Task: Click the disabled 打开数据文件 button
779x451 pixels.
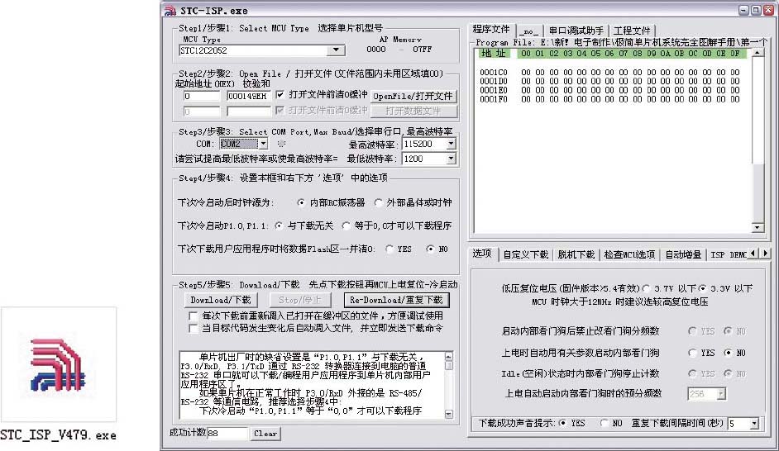Action: (413, 112)
